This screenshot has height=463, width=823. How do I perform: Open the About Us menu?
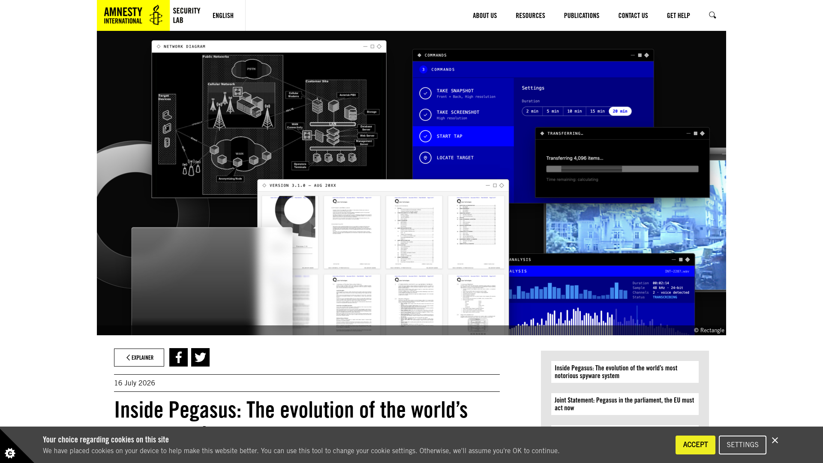485,15
